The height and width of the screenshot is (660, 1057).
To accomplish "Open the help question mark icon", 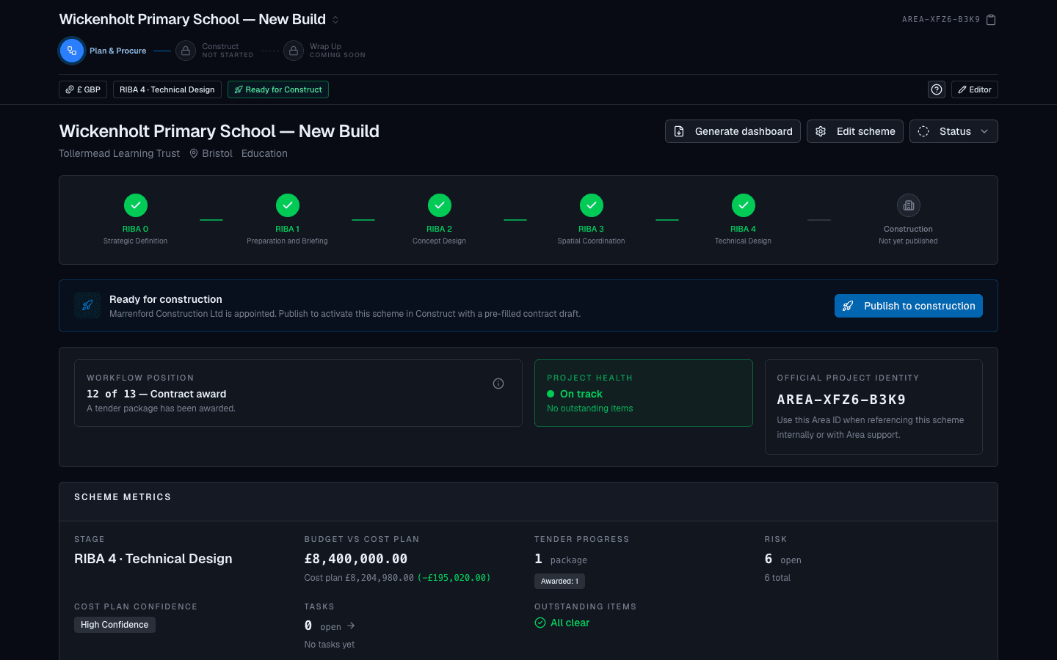I will [937, 89].
